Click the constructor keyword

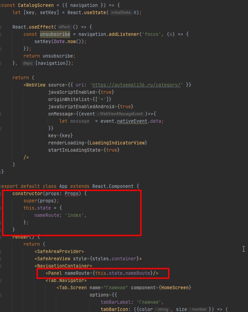[28, 194]
